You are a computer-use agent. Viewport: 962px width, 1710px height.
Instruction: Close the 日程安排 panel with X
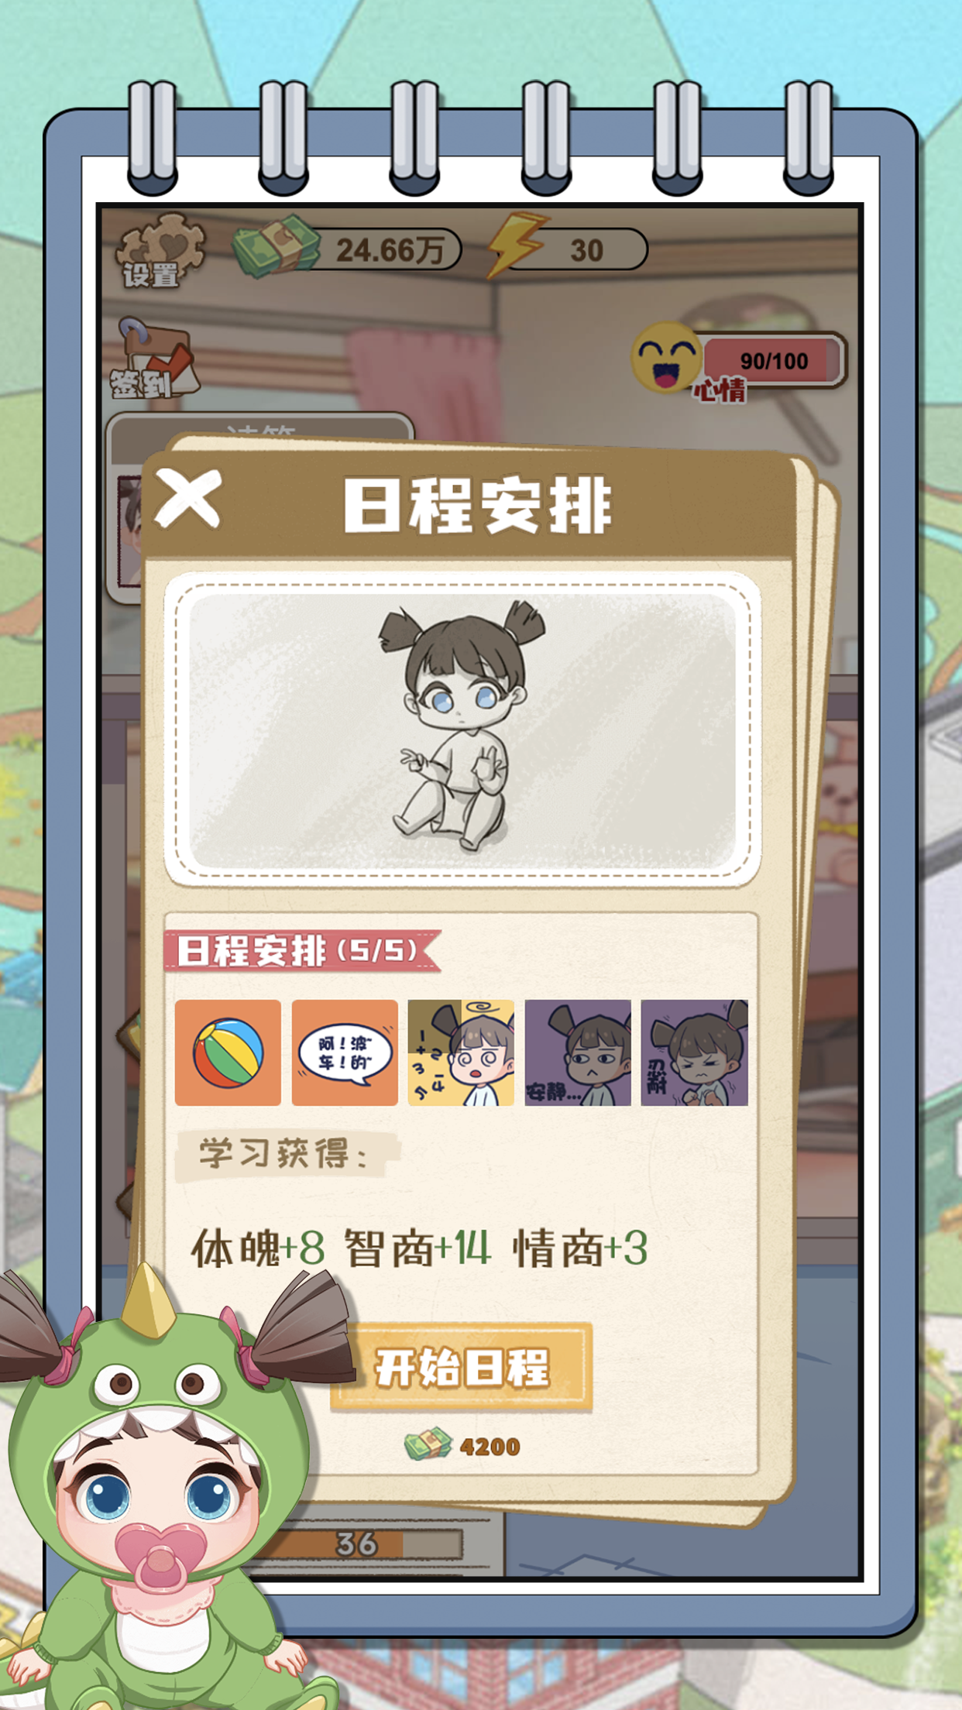click(x=188, y=500)
